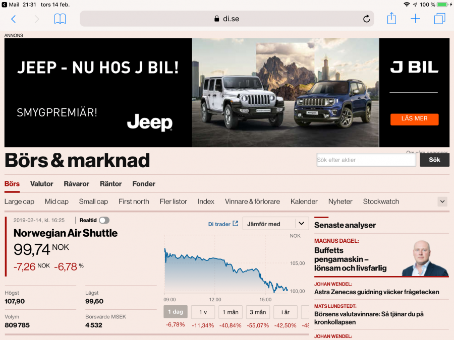
Task: Add a new Safari tab
Action: pyautogui.click(x=415, y=19)
